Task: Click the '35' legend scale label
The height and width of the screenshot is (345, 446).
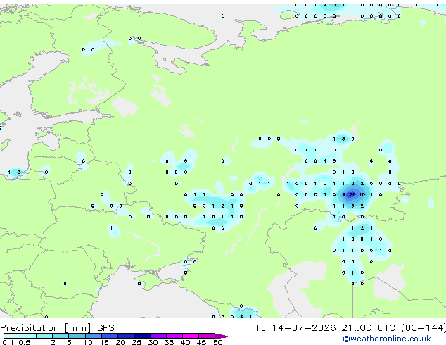Action: [x=169, y=342]
